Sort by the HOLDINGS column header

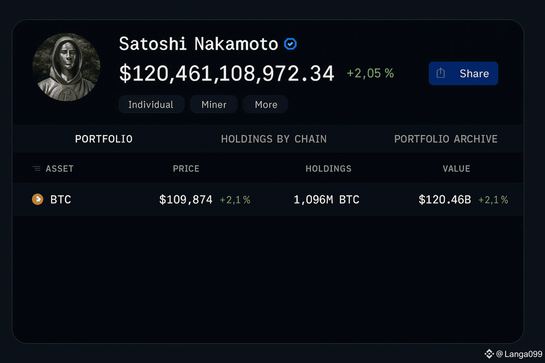click(328, 168)
